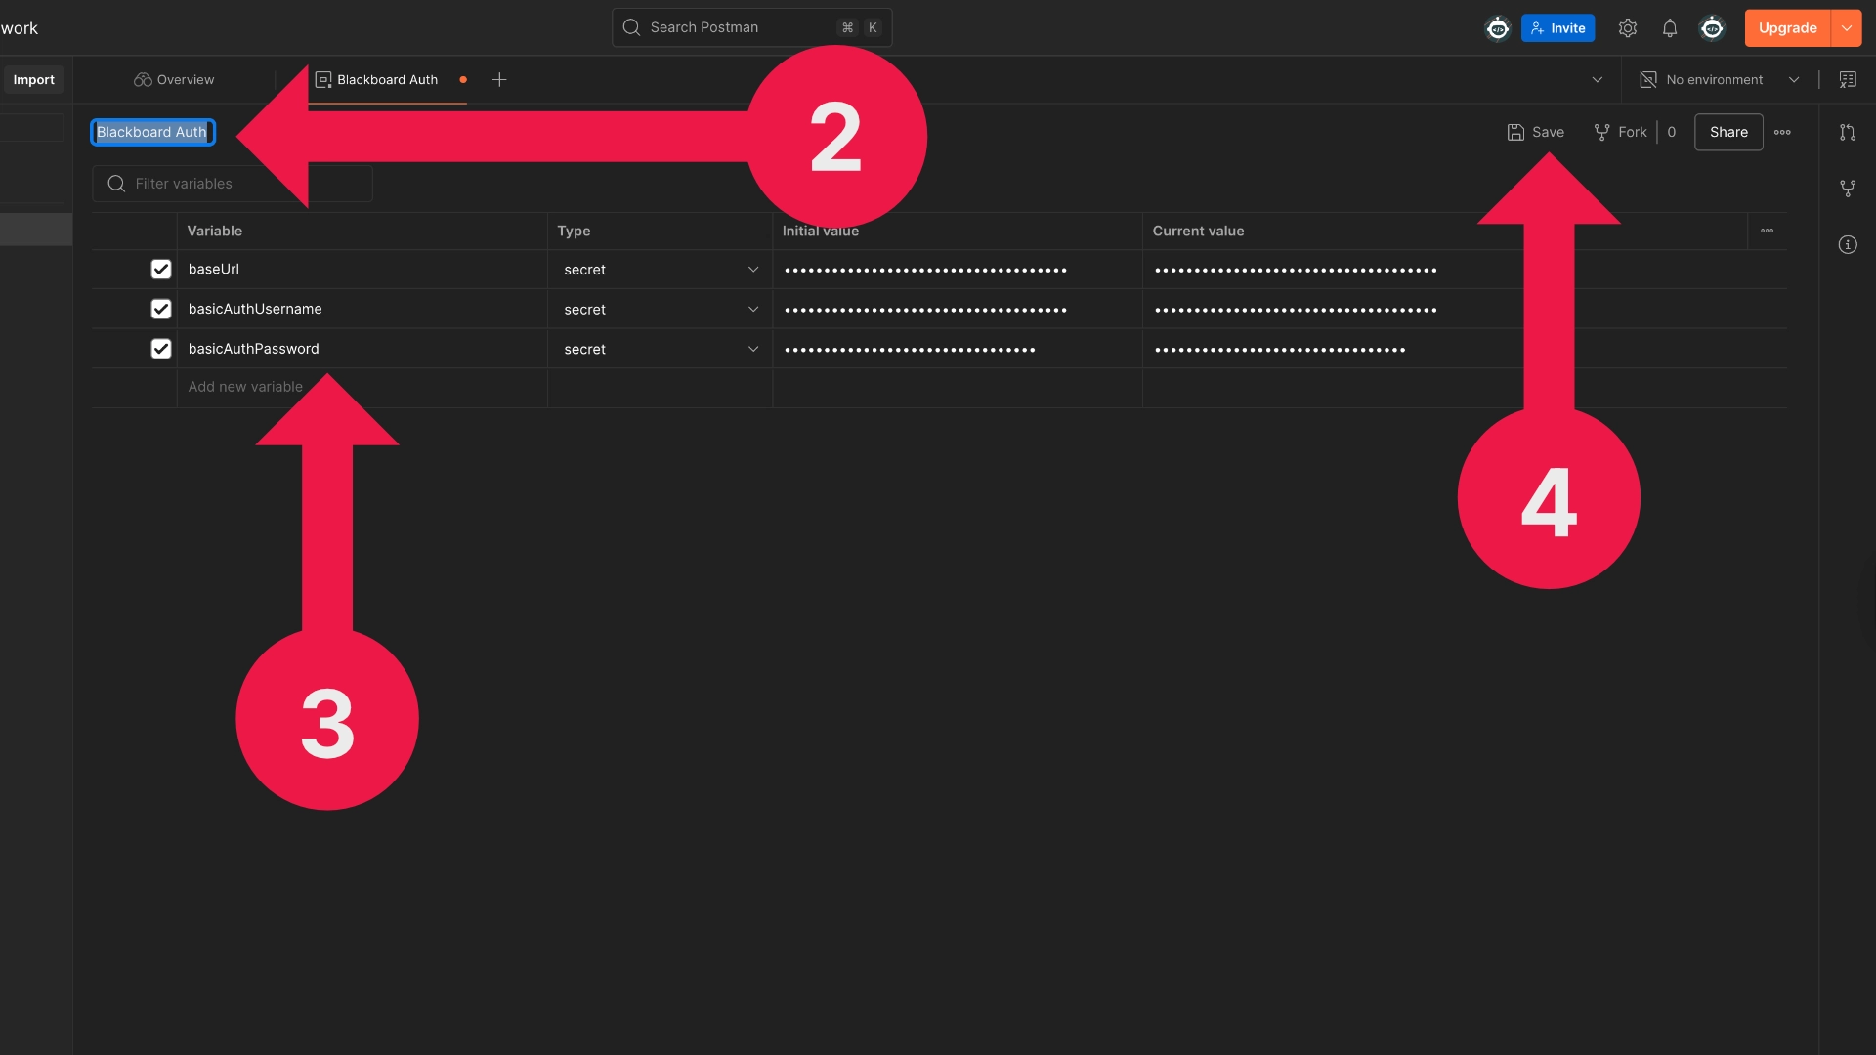
Task: Disable the basicAuthUsername variable
Action: pos(161,309)
